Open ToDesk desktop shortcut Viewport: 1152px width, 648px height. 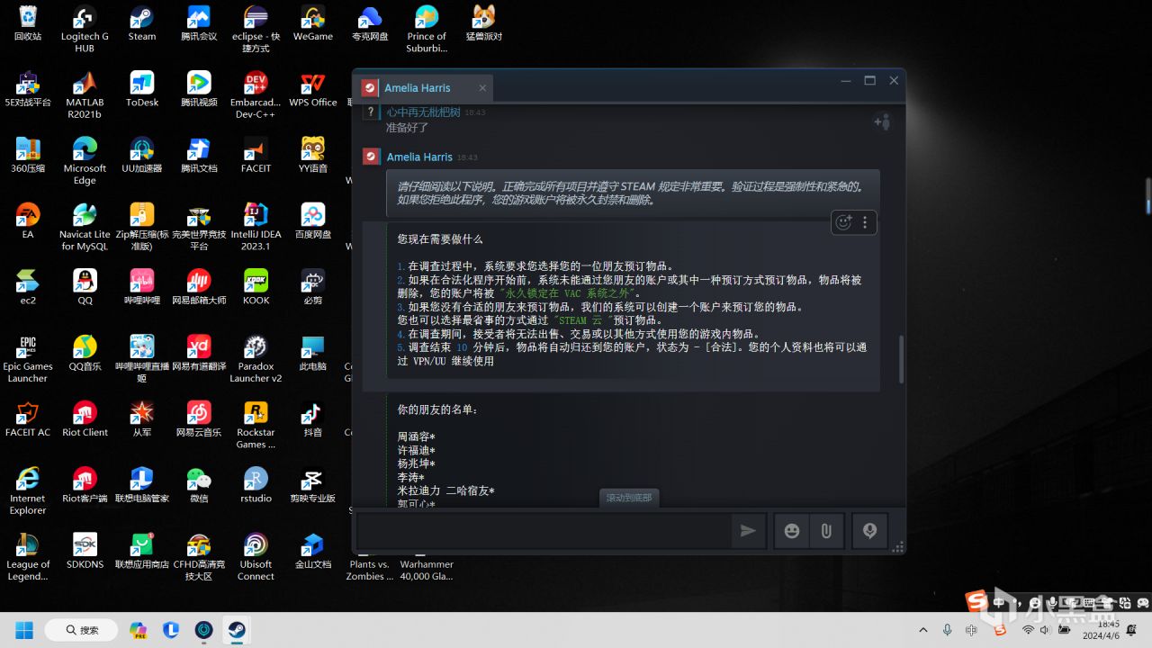pyautogui.click(x=142, y=89)
